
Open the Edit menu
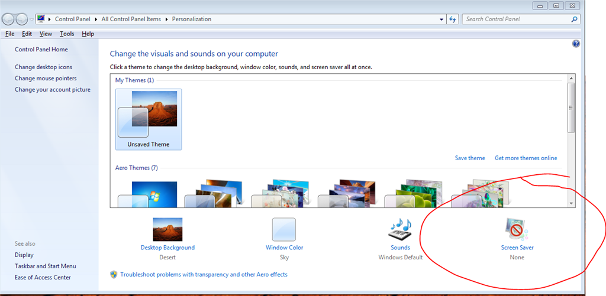(x=27, y=34)
